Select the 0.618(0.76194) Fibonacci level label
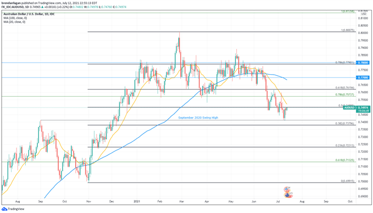373x213 pixels. click(x=344, y=88)
